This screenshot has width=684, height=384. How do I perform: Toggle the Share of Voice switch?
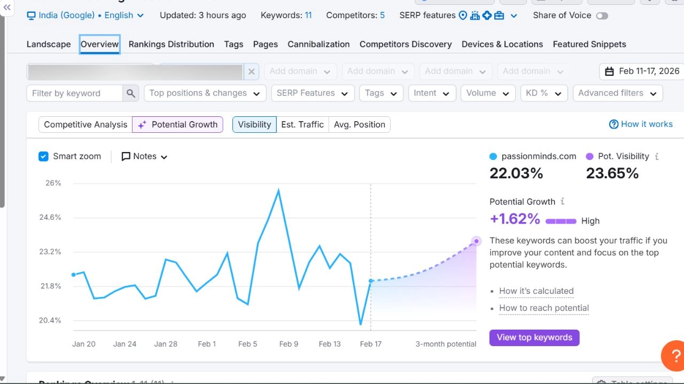(x=602, y=16)
